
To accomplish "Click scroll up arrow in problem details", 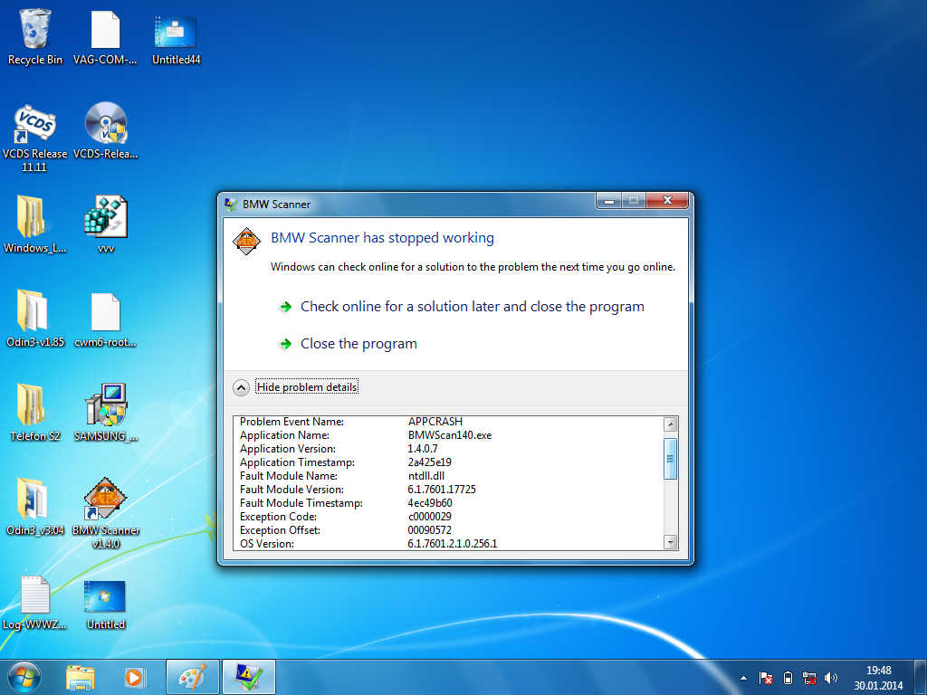I will pyautogui.click(x=670, y=424).
